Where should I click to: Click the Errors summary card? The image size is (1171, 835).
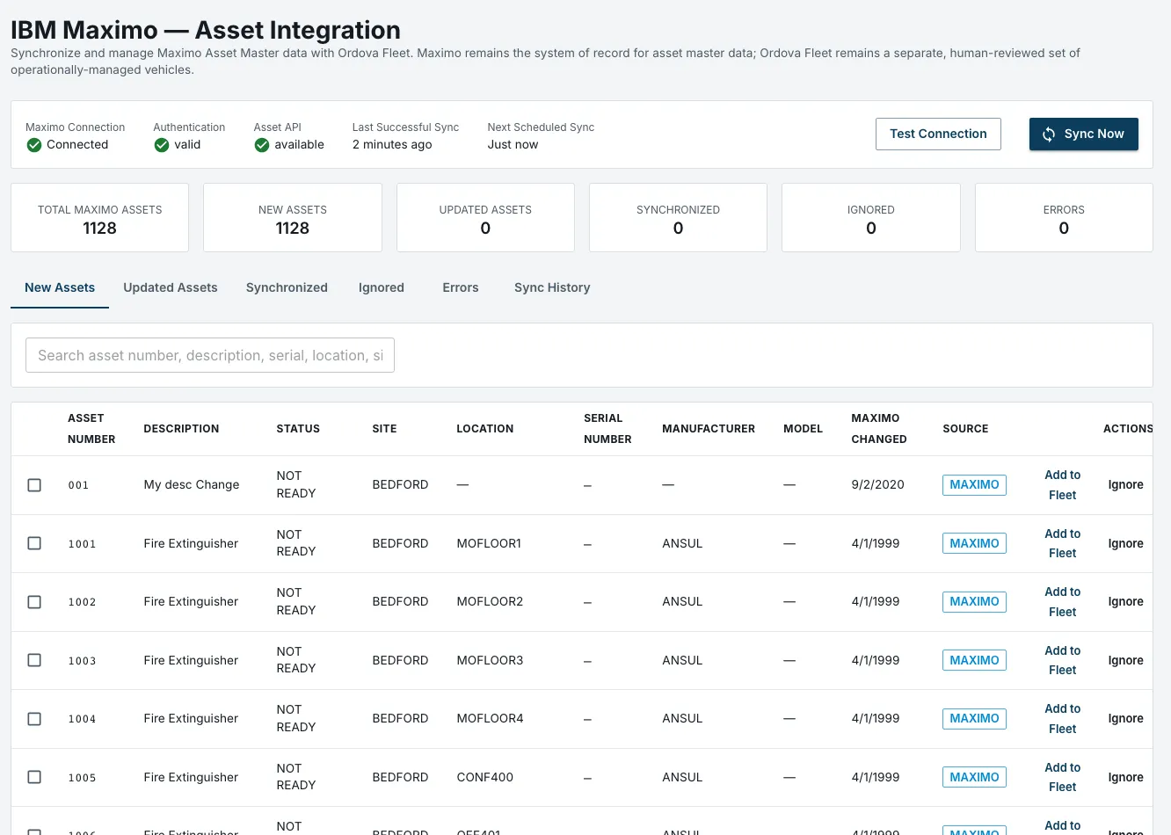tap(1064, 218)
